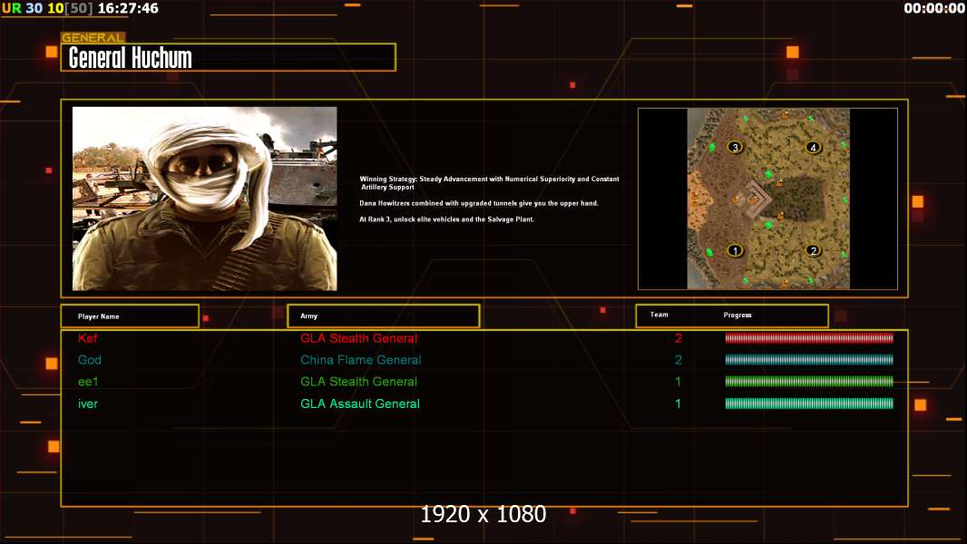This screenshot has height=544, width=967.
Task: Click the green supply marker beside position 1
Action: coord(709,252)
